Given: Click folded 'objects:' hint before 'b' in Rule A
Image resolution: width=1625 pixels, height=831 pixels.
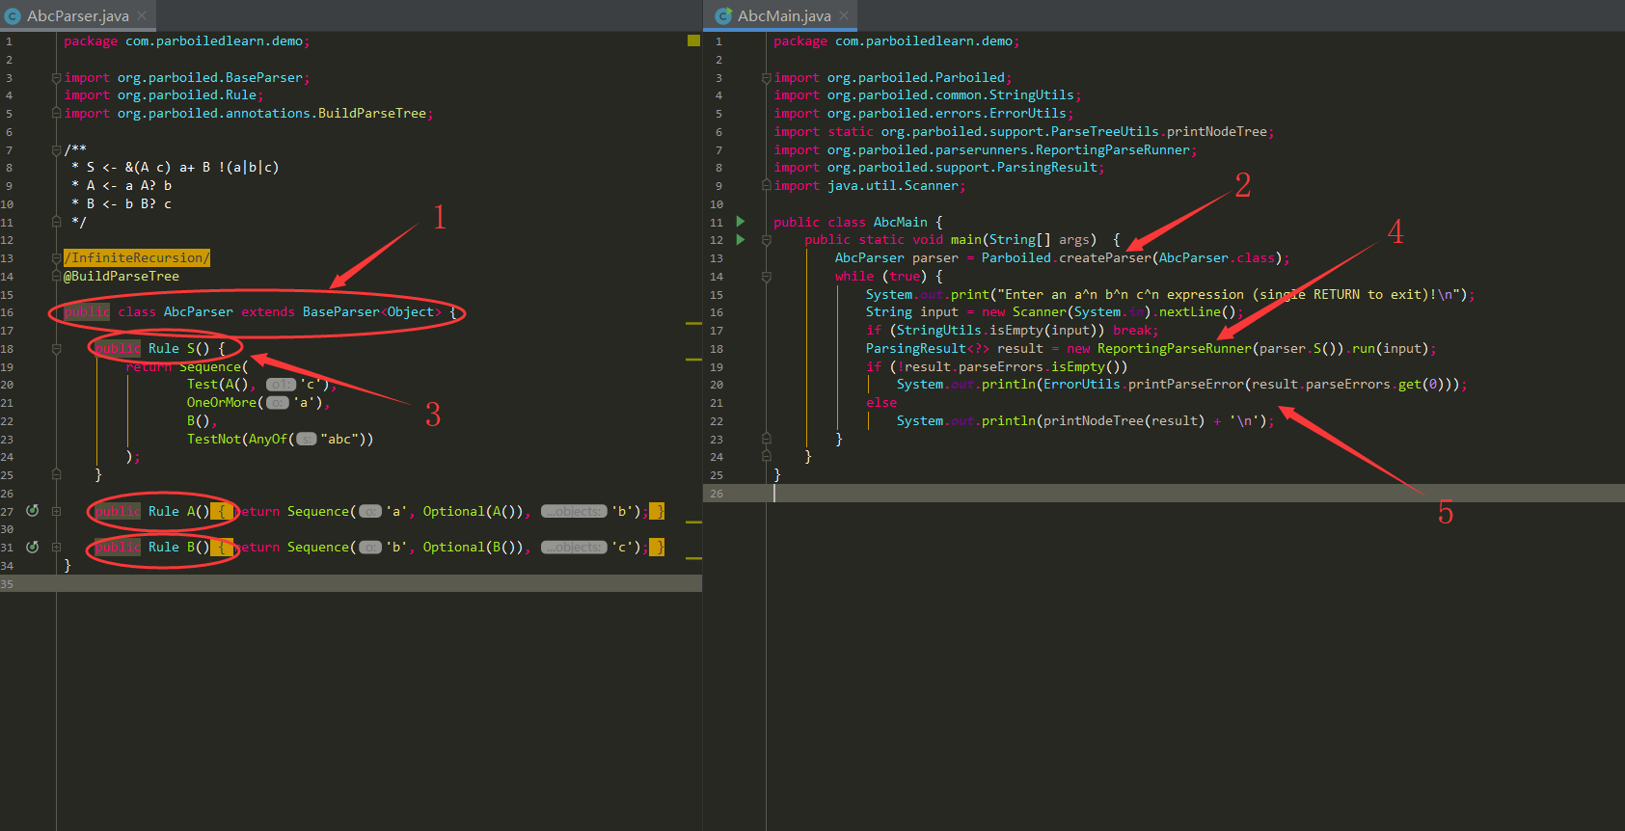Looking at the screenshot, I should click(574, 512).
